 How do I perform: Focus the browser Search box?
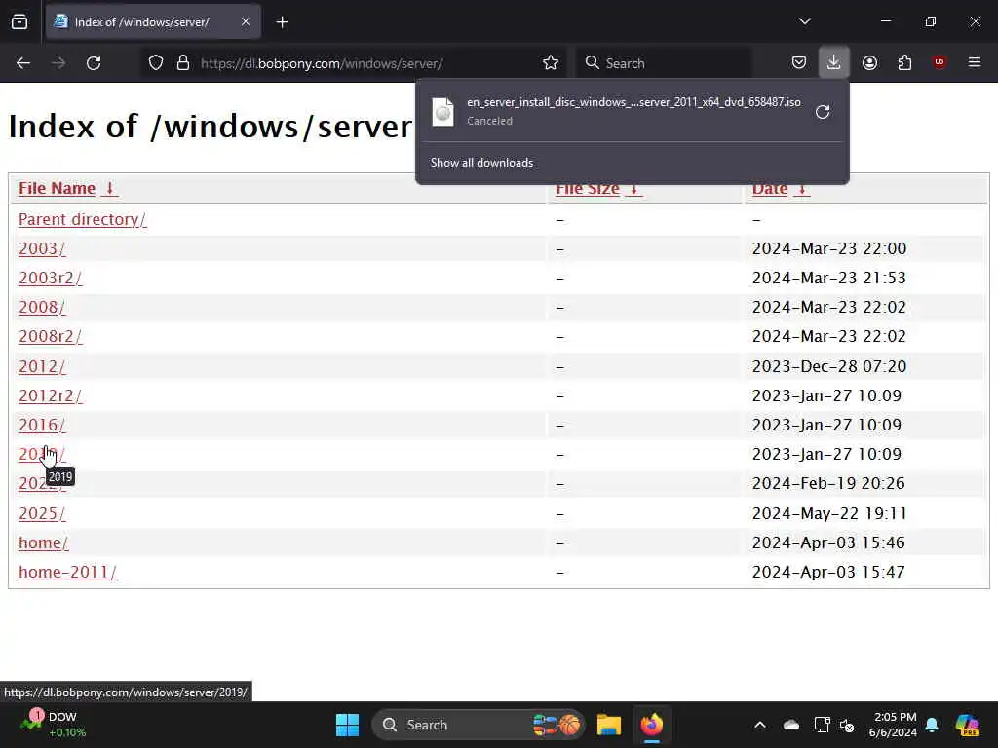tap(664, 63)
